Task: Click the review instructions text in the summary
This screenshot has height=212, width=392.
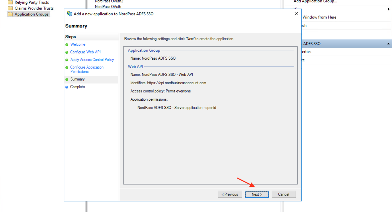Action: click(x=179, y=39)
